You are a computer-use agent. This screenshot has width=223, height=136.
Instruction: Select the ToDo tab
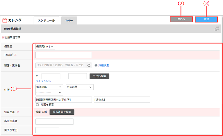[69, 21]
